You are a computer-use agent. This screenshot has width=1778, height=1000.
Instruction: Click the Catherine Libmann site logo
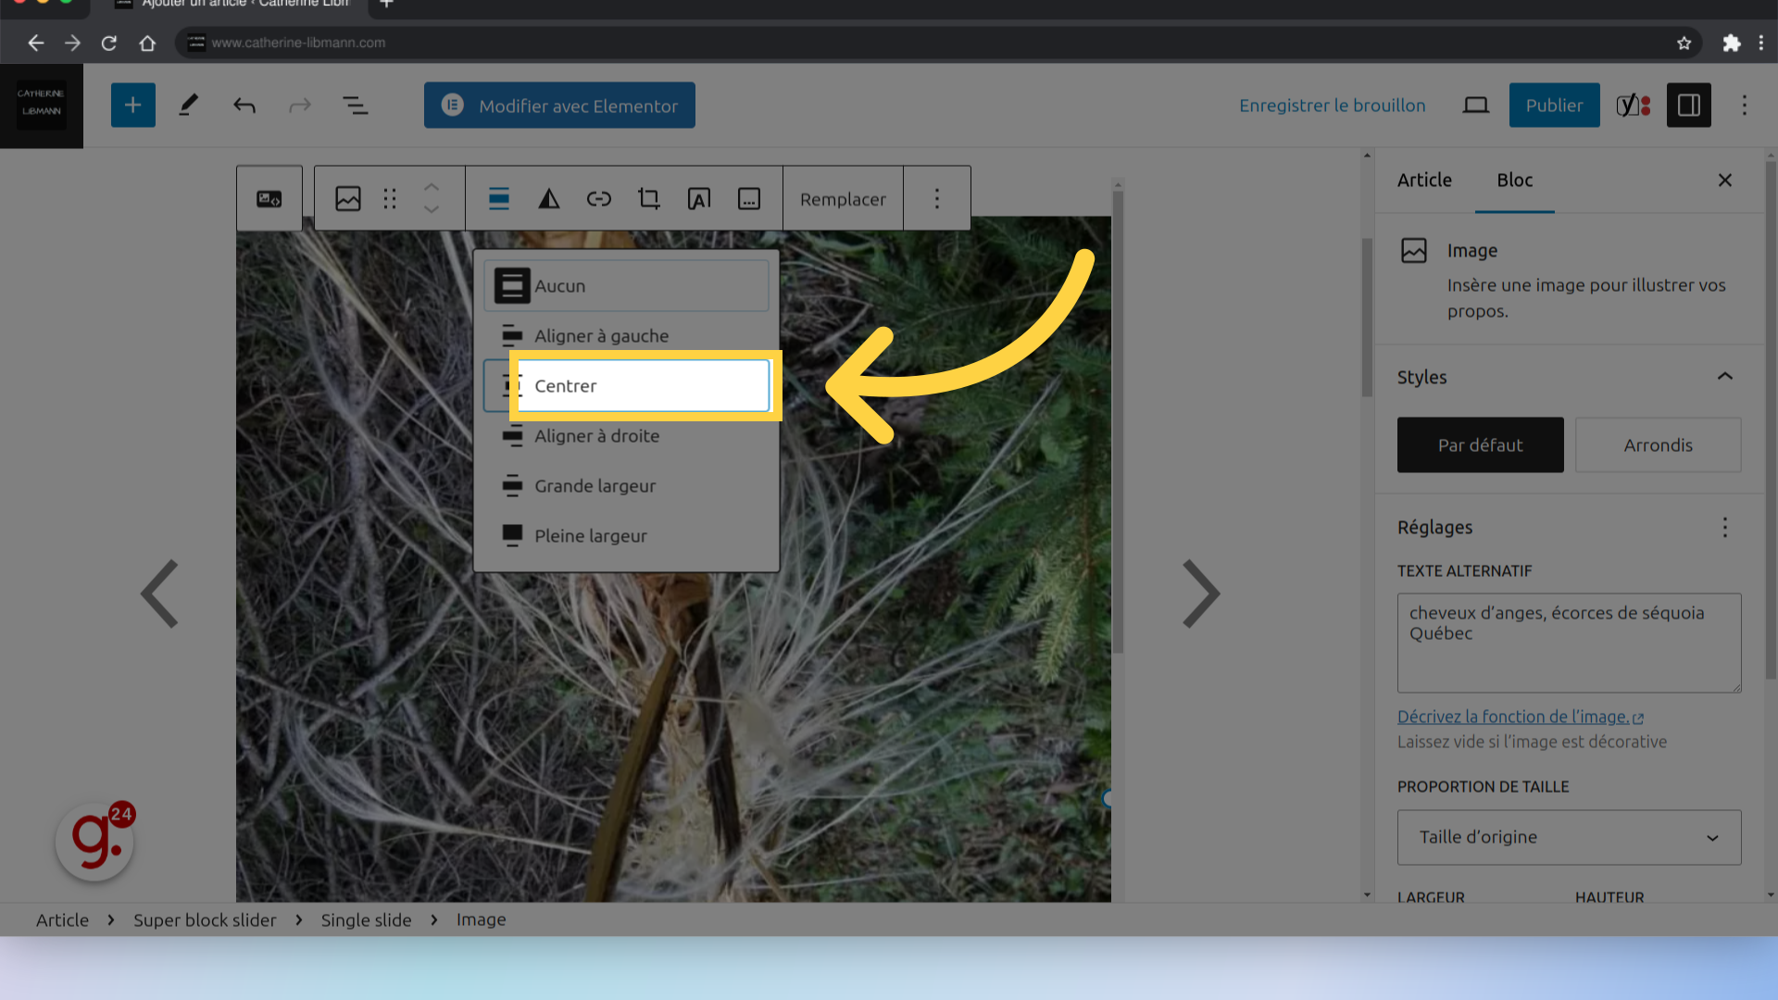point(42,106)
